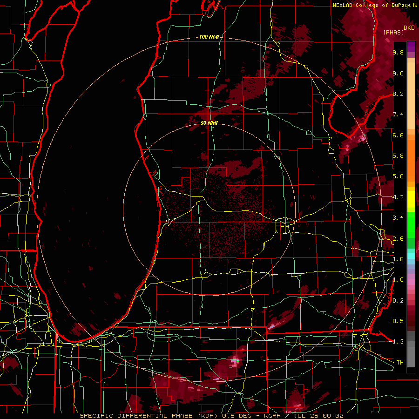Image resolution: width=419 pixels, height=419 pixels.
Task: Click the 2.6 legend value
Action: pyautogui.click(x=398, y=239)
